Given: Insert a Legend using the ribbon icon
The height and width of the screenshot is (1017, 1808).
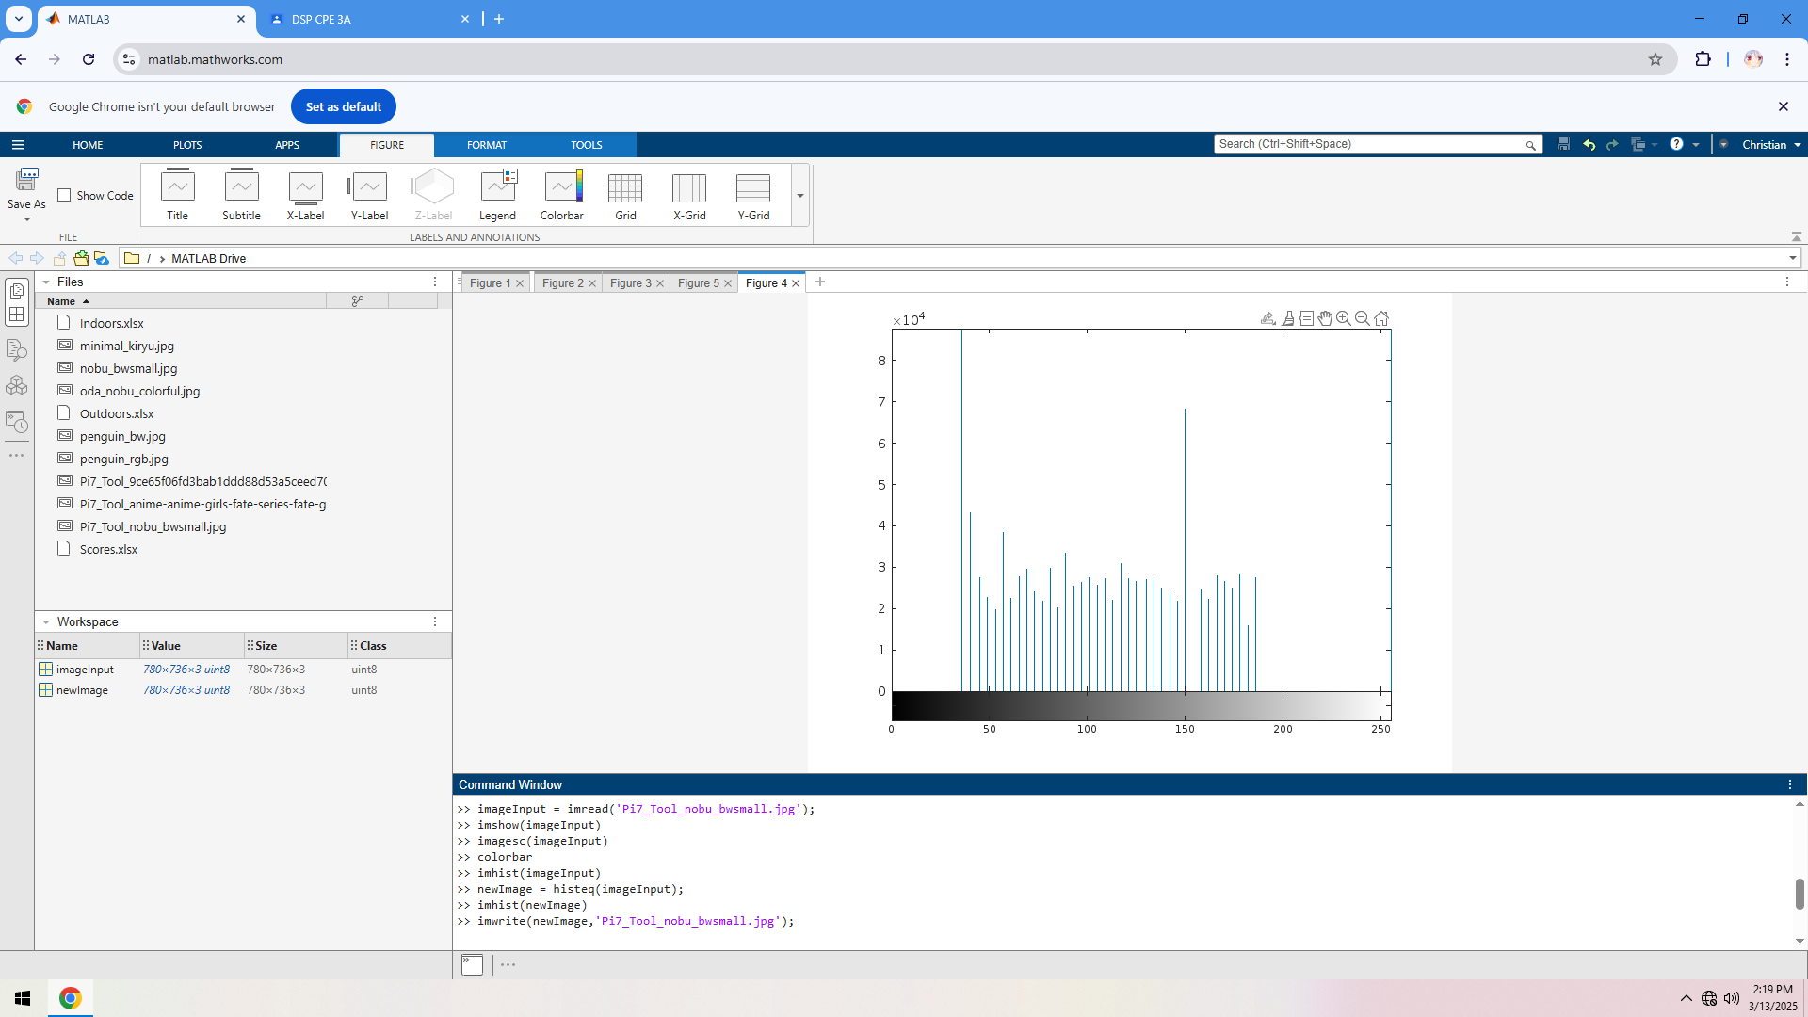Looking at the screenshot, I should (497, 195).
